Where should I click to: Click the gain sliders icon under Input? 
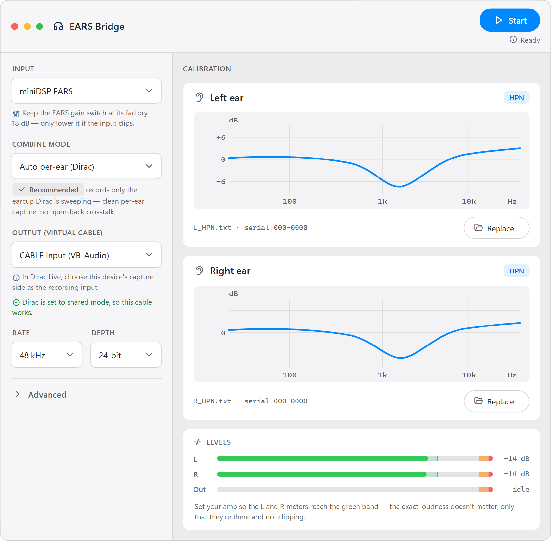16,114
